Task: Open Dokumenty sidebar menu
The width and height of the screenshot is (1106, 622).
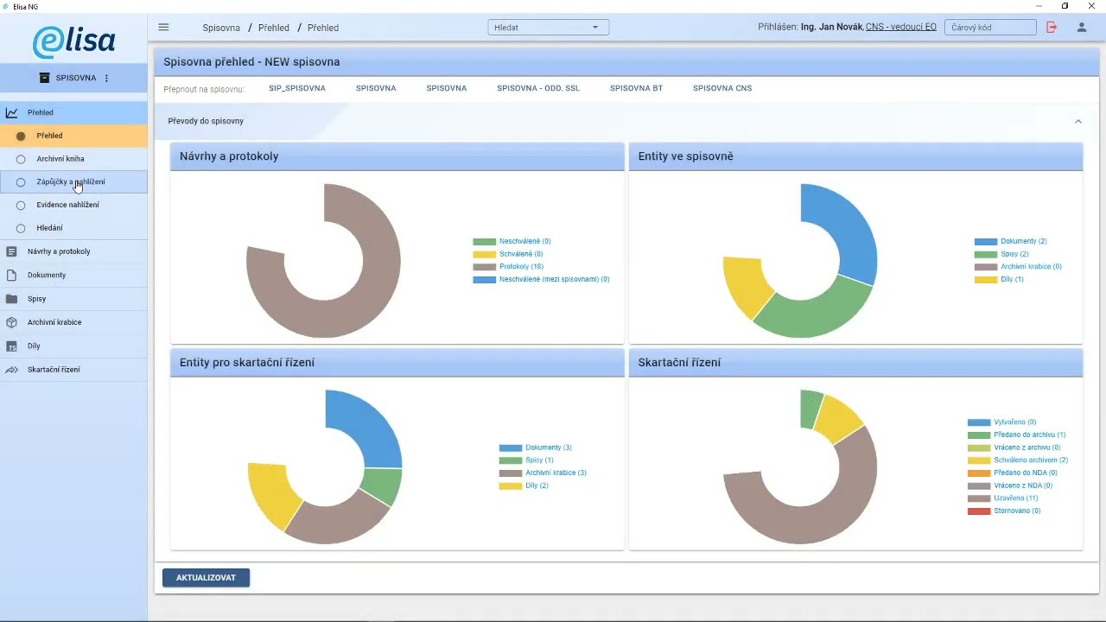Action: [x=73, y=275]
